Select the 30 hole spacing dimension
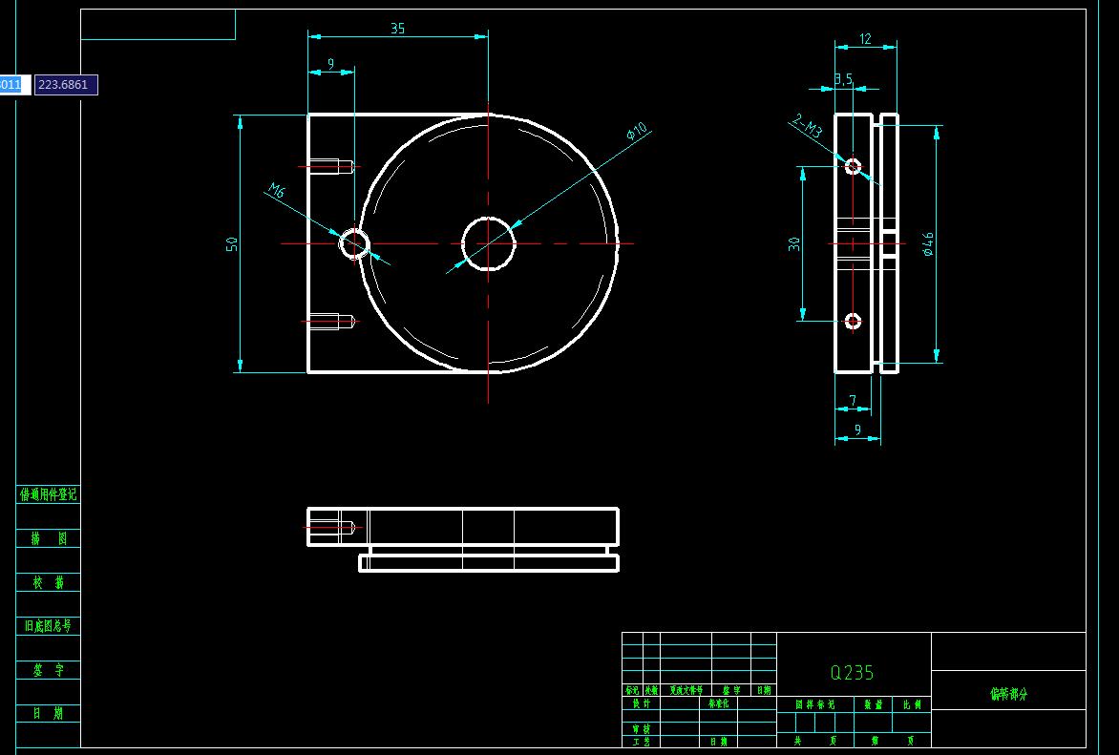 point(794,244)
